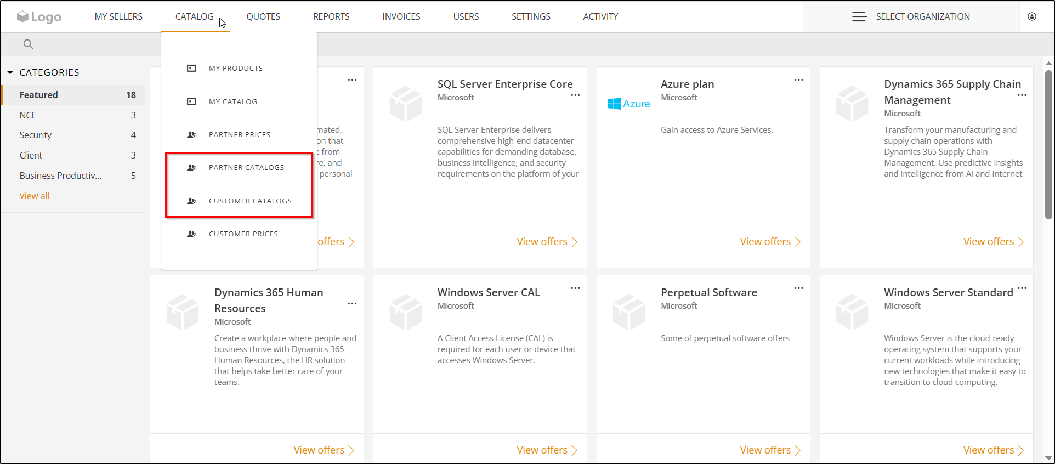The image size is (1055, 464).
Task: Open more options on Azure plan card
Action: coord(798,80)
